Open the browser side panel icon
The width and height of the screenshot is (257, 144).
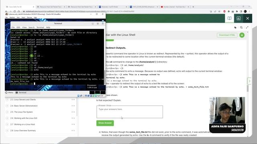click(x=241, y=12)
